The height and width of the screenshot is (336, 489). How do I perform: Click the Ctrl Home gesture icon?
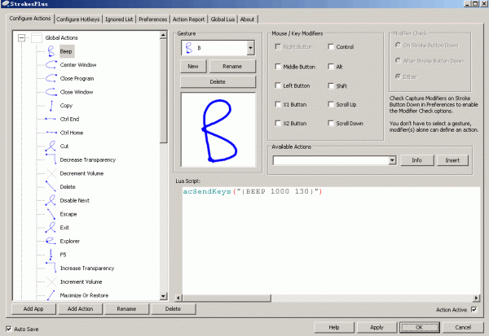pyautogui.click(x=51, y=133)
